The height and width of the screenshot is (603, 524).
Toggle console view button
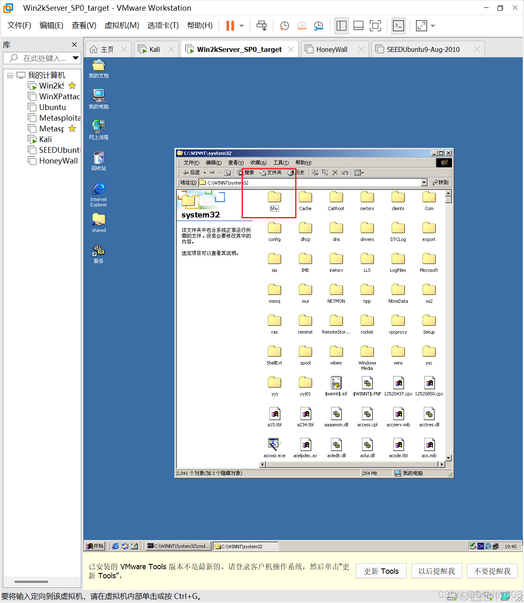398,26
